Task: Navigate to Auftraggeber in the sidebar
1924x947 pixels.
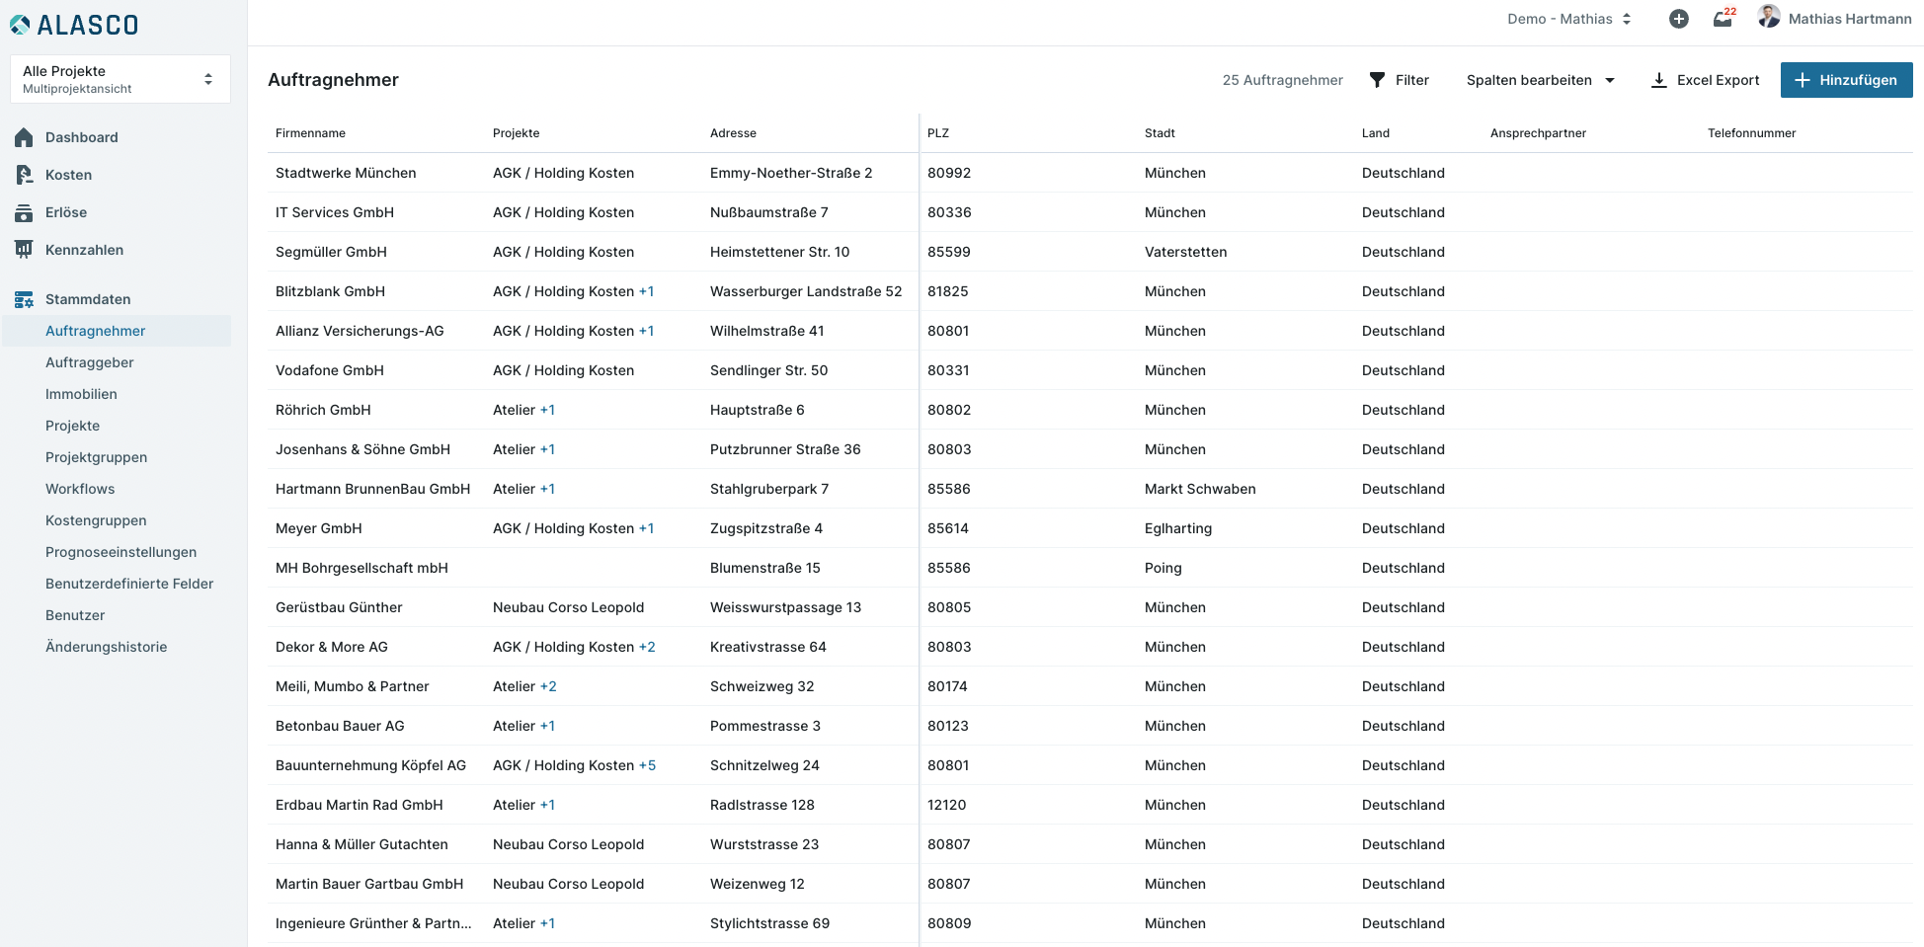Action: click(90, 362)
